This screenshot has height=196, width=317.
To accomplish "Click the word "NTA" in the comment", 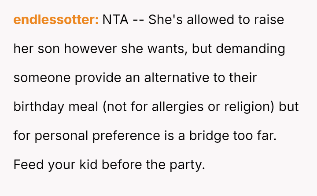I will [115, 20].
